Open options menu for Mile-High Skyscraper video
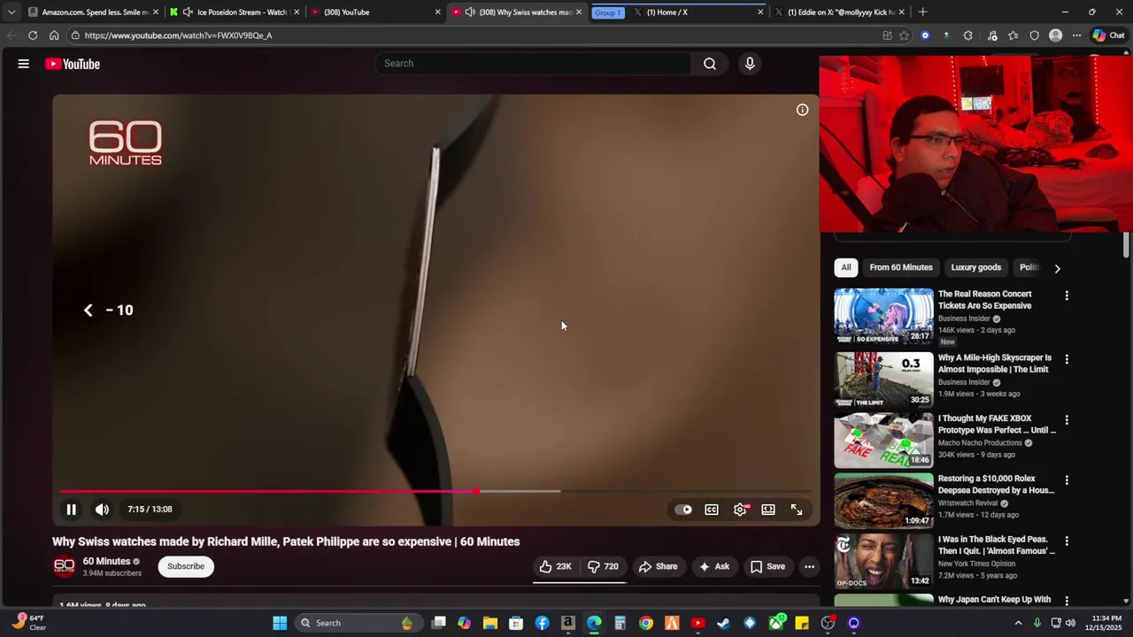The height and width of the screenshot is (637, 1133). pos(1067,359)
